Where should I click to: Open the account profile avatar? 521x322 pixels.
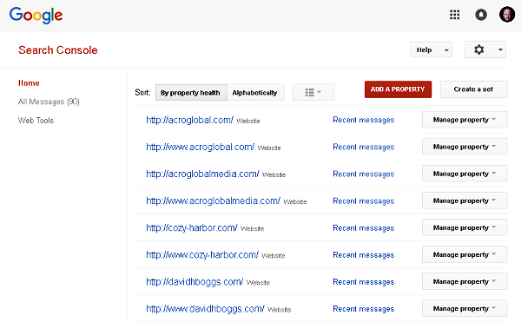(507, 15)
